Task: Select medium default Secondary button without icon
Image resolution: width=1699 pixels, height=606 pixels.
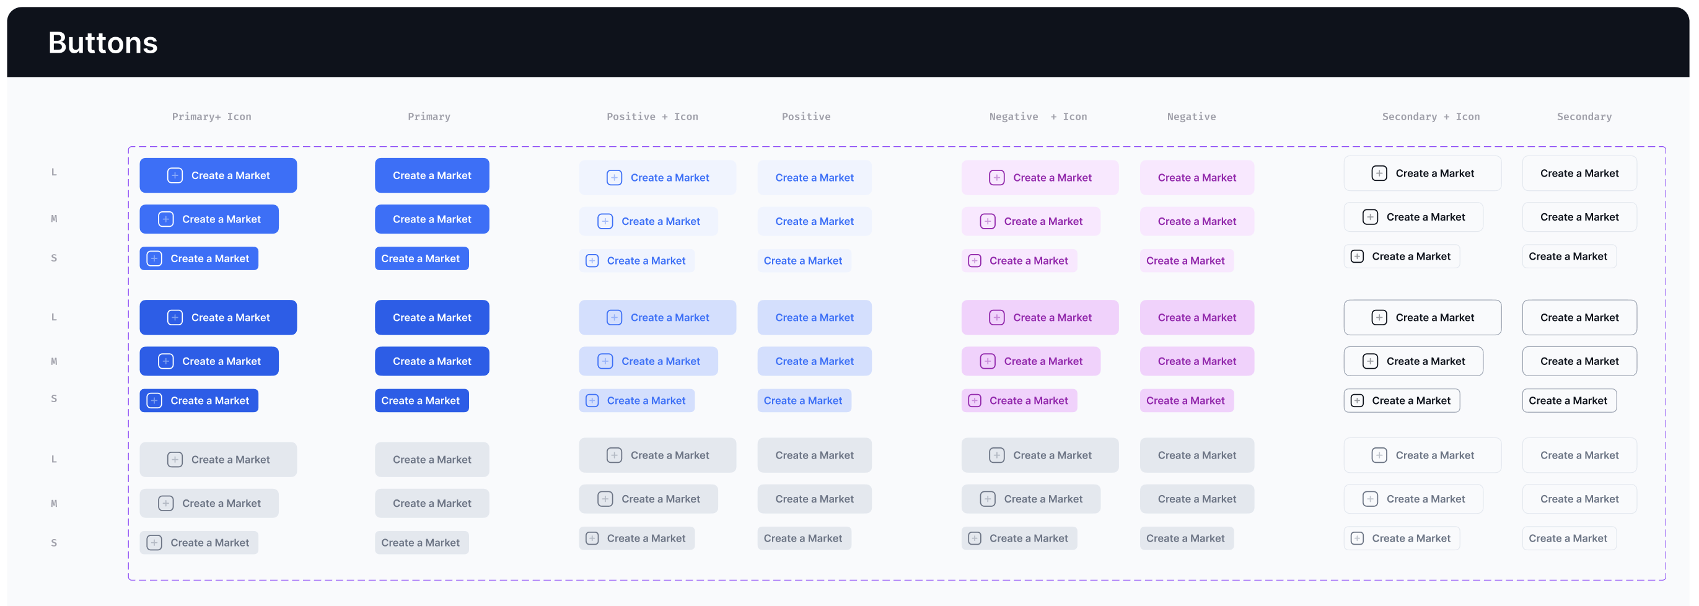Action: click(x=1579, y=217)
